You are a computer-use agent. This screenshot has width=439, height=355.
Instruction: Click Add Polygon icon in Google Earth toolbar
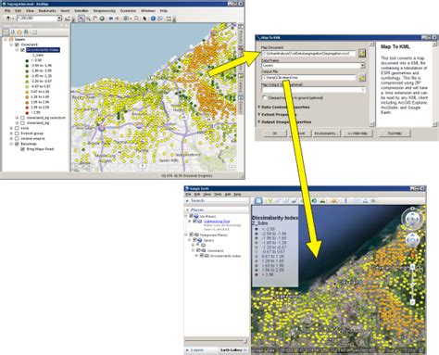pos(278,201)
